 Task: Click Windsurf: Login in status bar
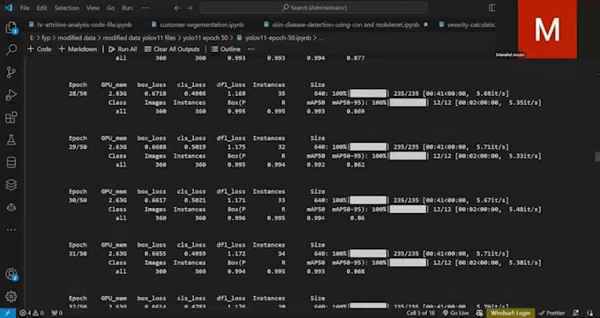pyautogui.click(x=510, y=313)
